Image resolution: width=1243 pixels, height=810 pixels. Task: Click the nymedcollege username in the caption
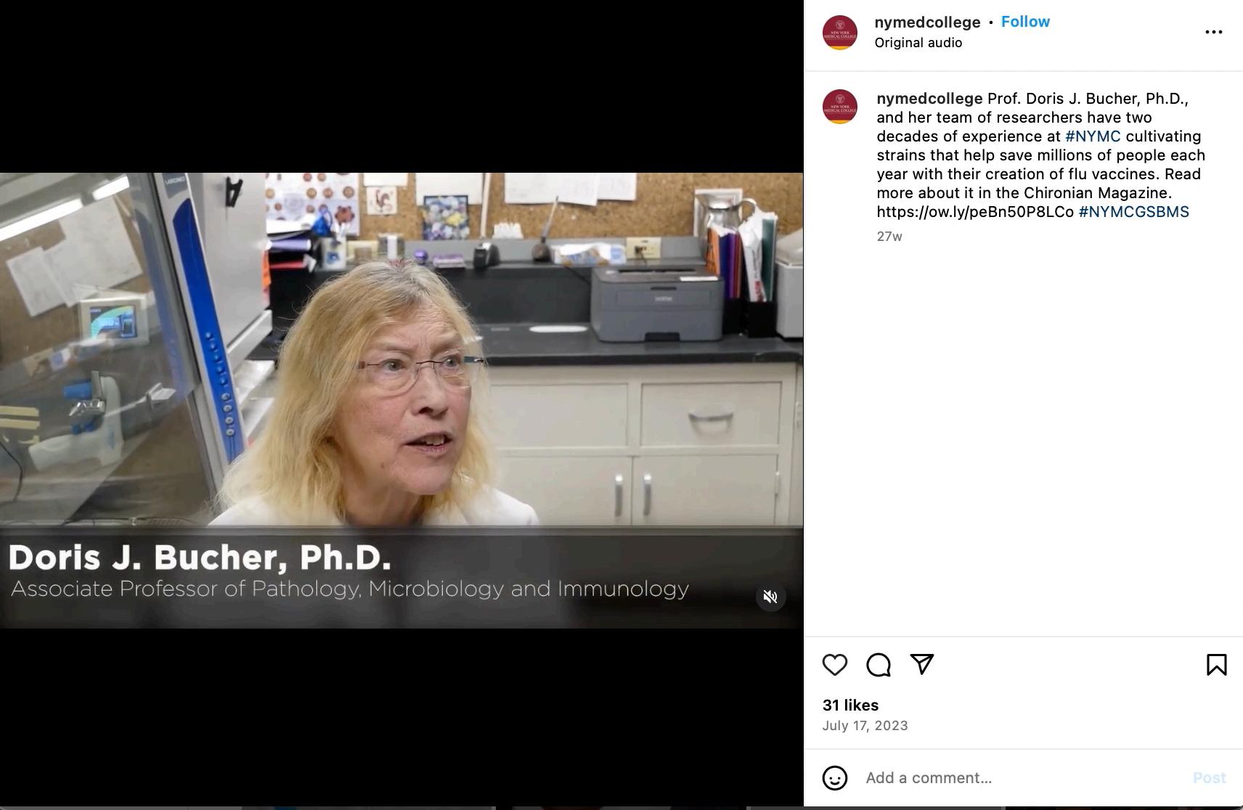point(929,99)
